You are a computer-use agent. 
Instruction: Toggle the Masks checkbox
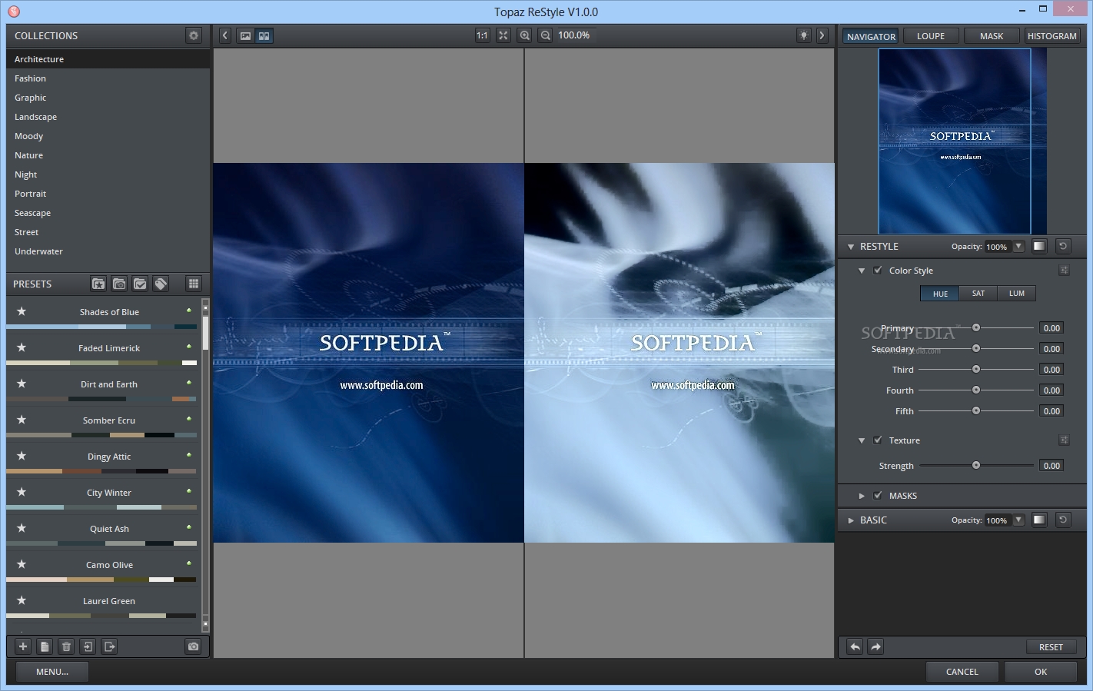(x=878, y=495)
